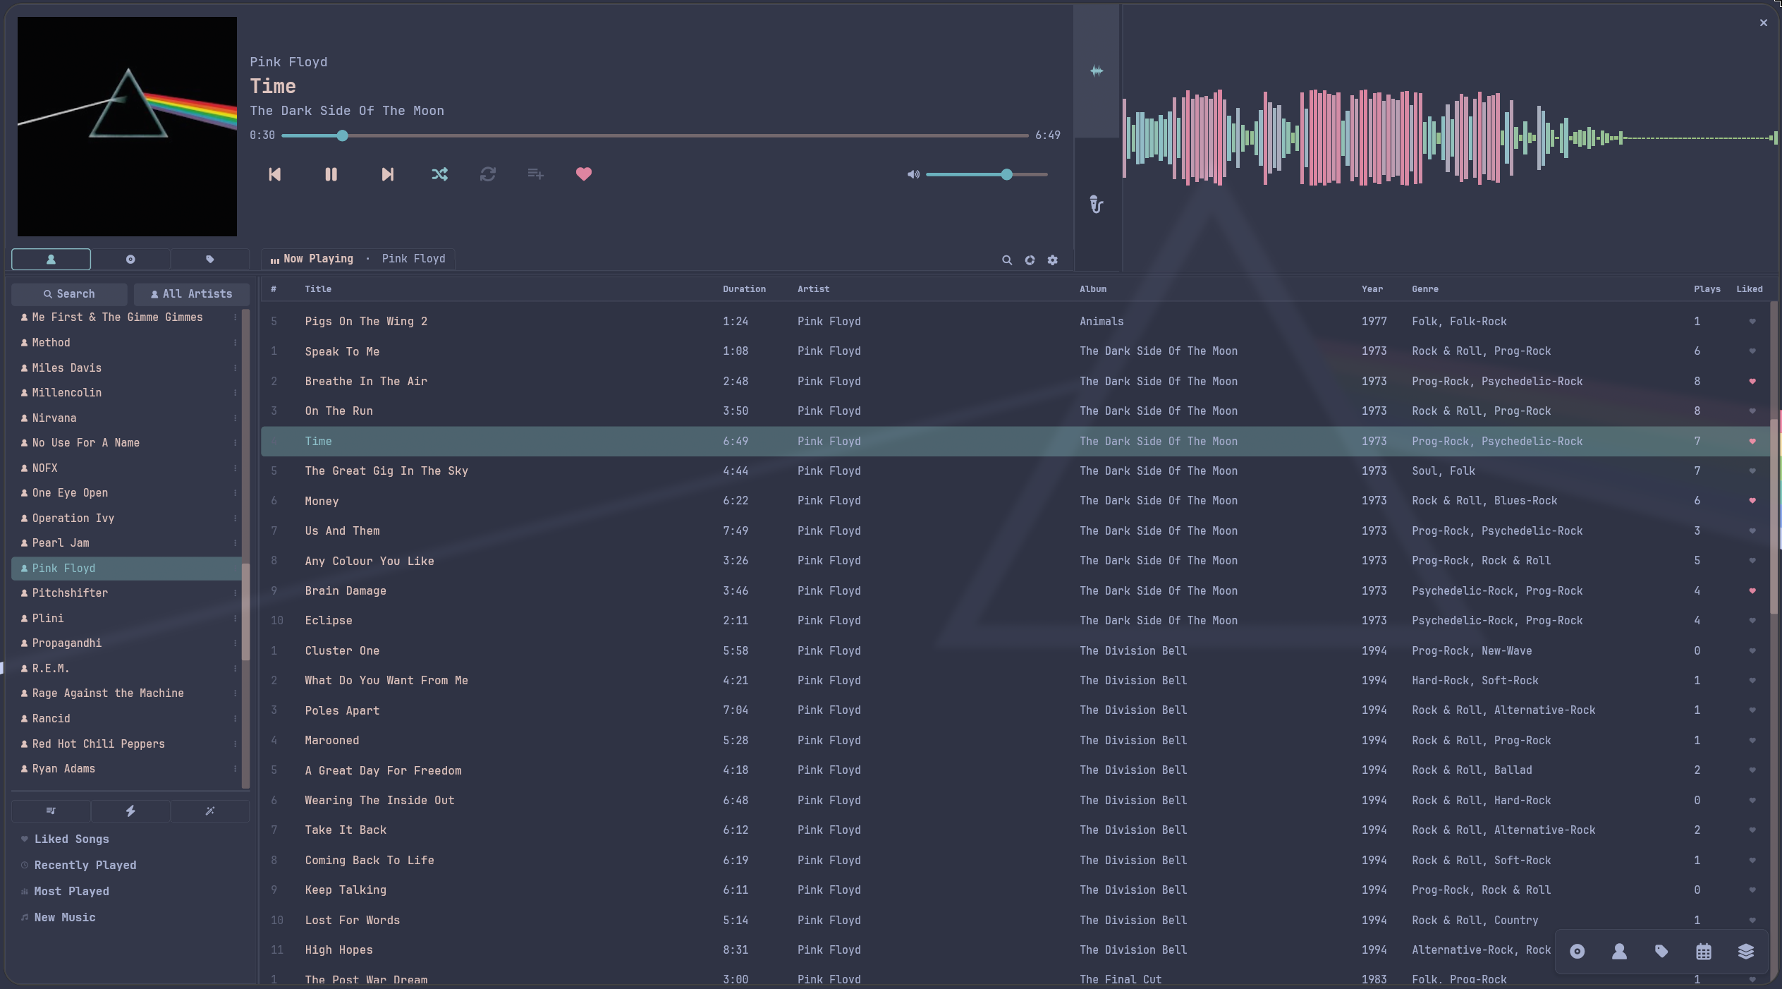This screenshot has width=1782, height=989.
Task: Open the options menu for Pitchshifter
Action: (236, 593)
